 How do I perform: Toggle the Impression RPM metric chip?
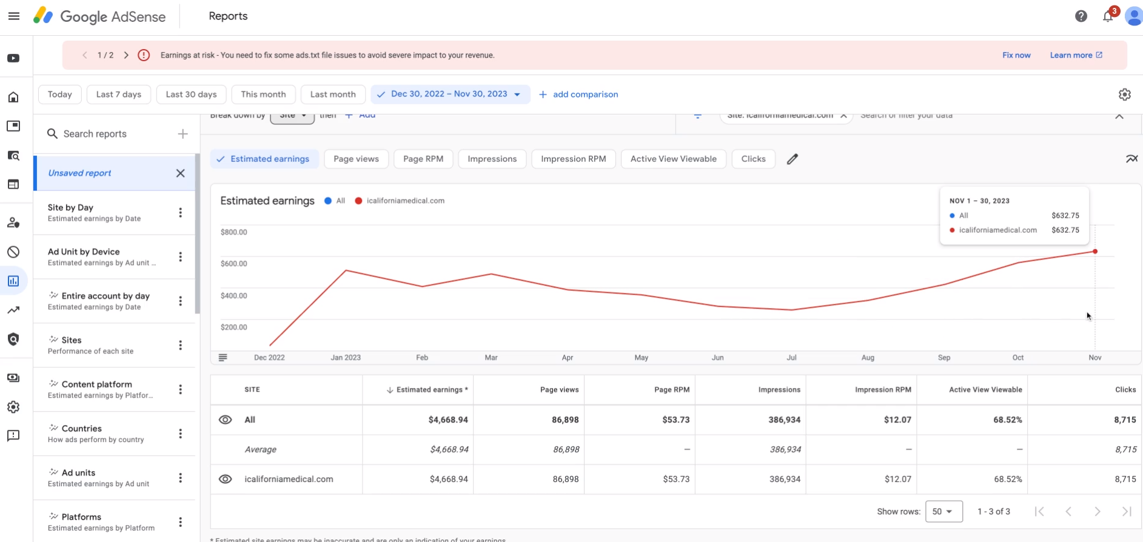click(574, 159)
